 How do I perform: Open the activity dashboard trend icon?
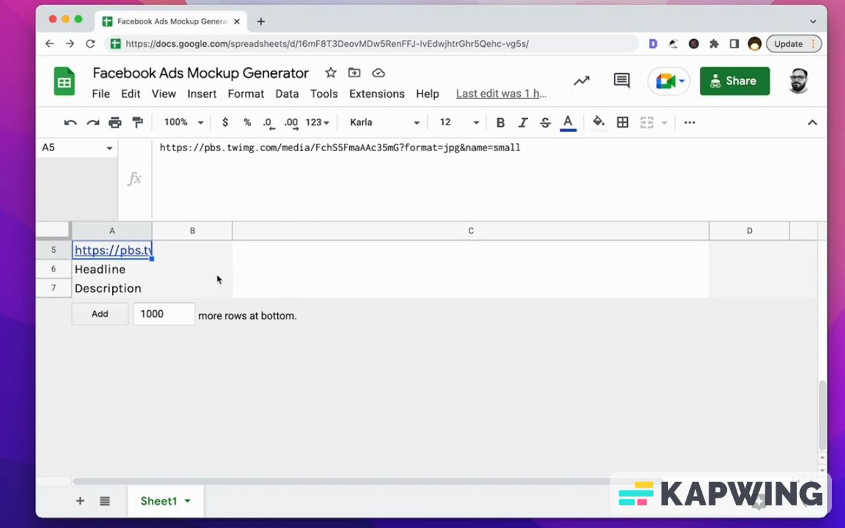click(x=582, y=81)
